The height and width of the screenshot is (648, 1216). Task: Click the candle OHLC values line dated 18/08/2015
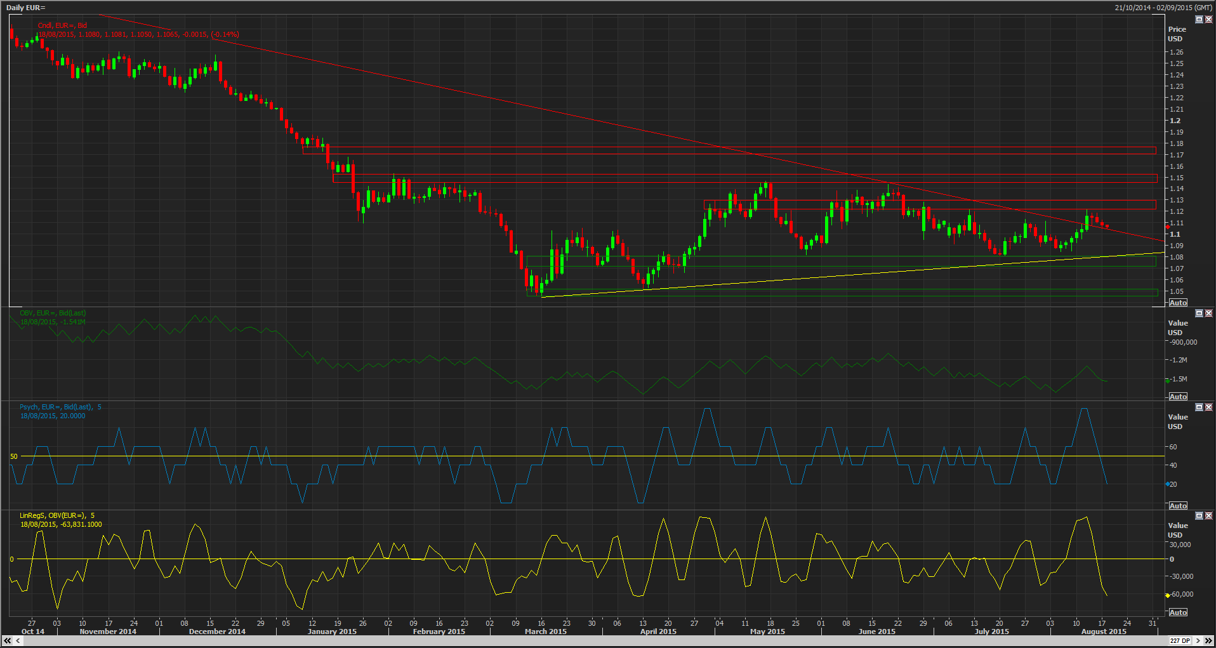[138, 34]
